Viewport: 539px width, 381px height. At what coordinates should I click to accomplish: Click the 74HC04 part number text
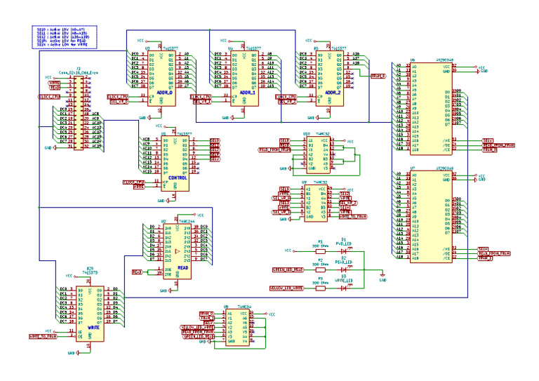pos(244,307)
